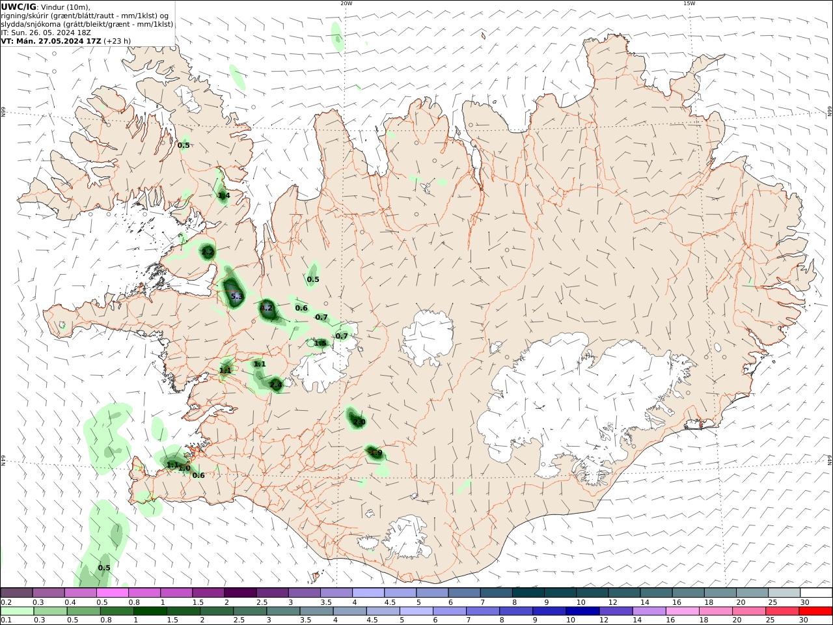Pick the 18 swatch in the snow scale
833x625 pixels.
(x=720, y=592)
